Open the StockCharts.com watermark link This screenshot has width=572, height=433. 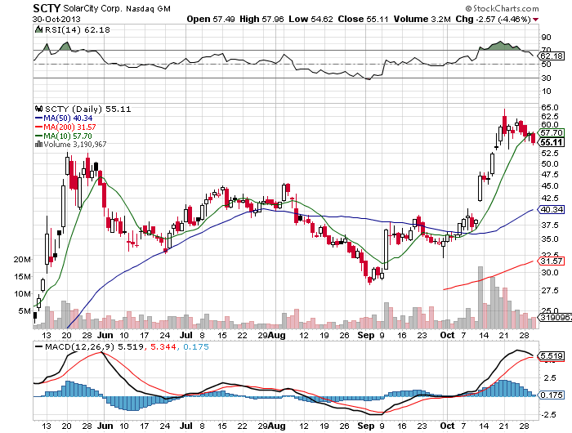(x=506, y=8)
